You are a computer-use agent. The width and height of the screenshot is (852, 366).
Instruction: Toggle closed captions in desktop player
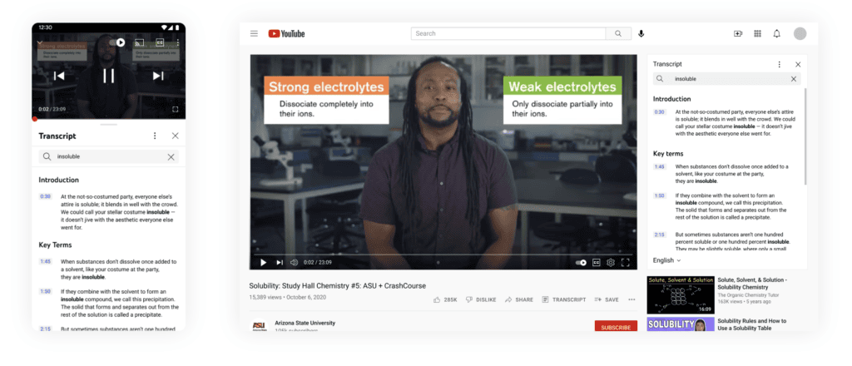pyautogui.click(x=596, y=262)
